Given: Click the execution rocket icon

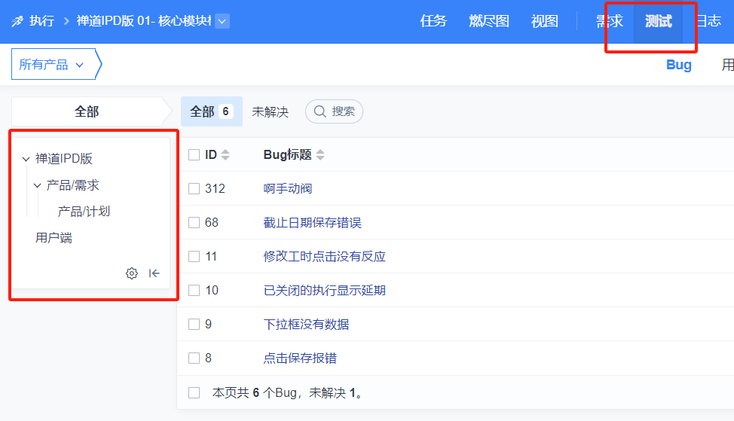Looking at the screenshot, I should click(17, 21).
